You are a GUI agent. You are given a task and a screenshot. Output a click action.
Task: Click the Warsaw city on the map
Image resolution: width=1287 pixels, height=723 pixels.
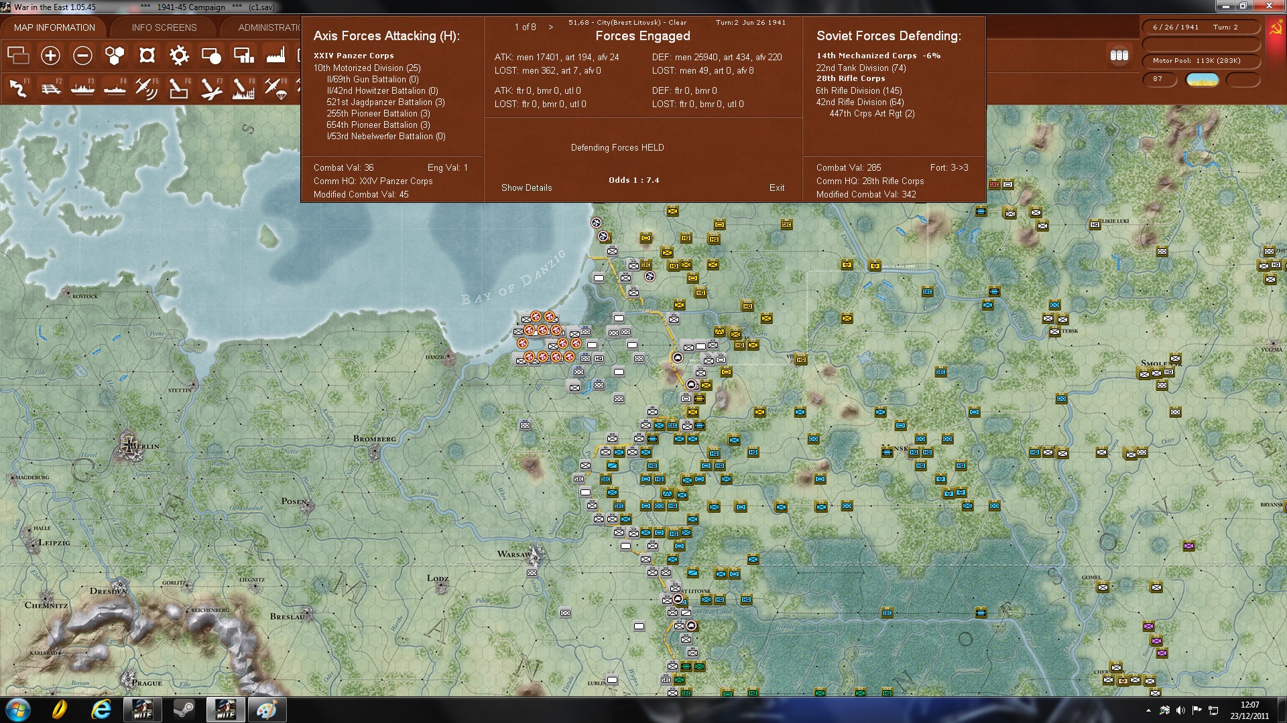click(x=534, y=554)
